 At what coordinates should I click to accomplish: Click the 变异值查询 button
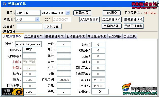coord(112,26)
